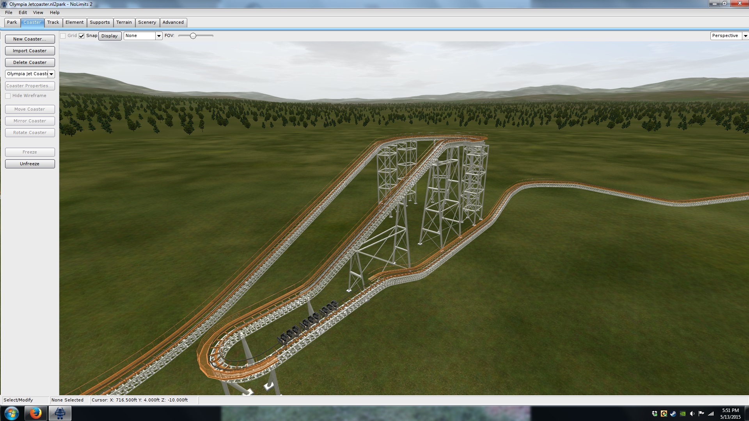Image resolution: width=749 pixels, height=421 pixels.
Task: Open the Dropbox tray icon
Action: 655,414
